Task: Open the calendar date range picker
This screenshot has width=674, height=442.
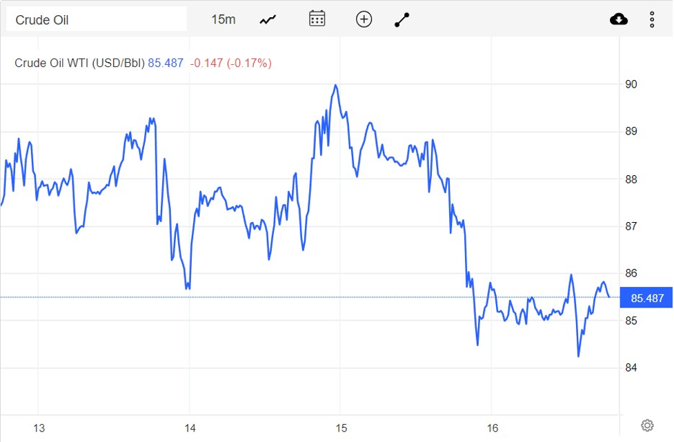Action: pyautogui.click(x=317, y=19)
